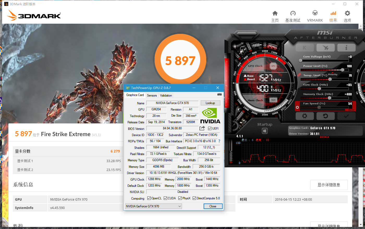Toggle Auto fan speed in Afterburner

click(x=351, y=110)
